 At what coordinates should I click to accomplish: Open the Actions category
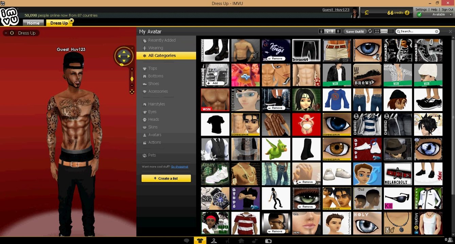(155, 142)
